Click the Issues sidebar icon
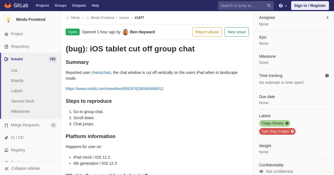This screenshot has width=334, height=175. (x=6, y=59)
